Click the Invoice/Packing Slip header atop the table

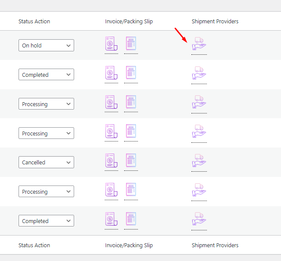pos(129,21)
